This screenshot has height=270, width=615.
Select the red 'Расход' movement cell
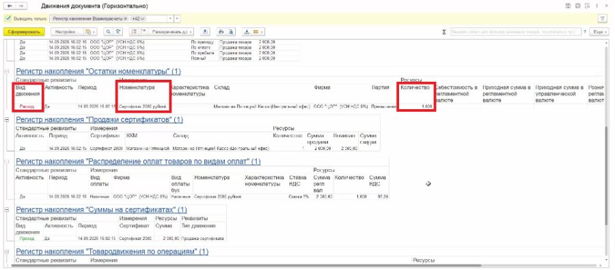[x=27, y=106]
